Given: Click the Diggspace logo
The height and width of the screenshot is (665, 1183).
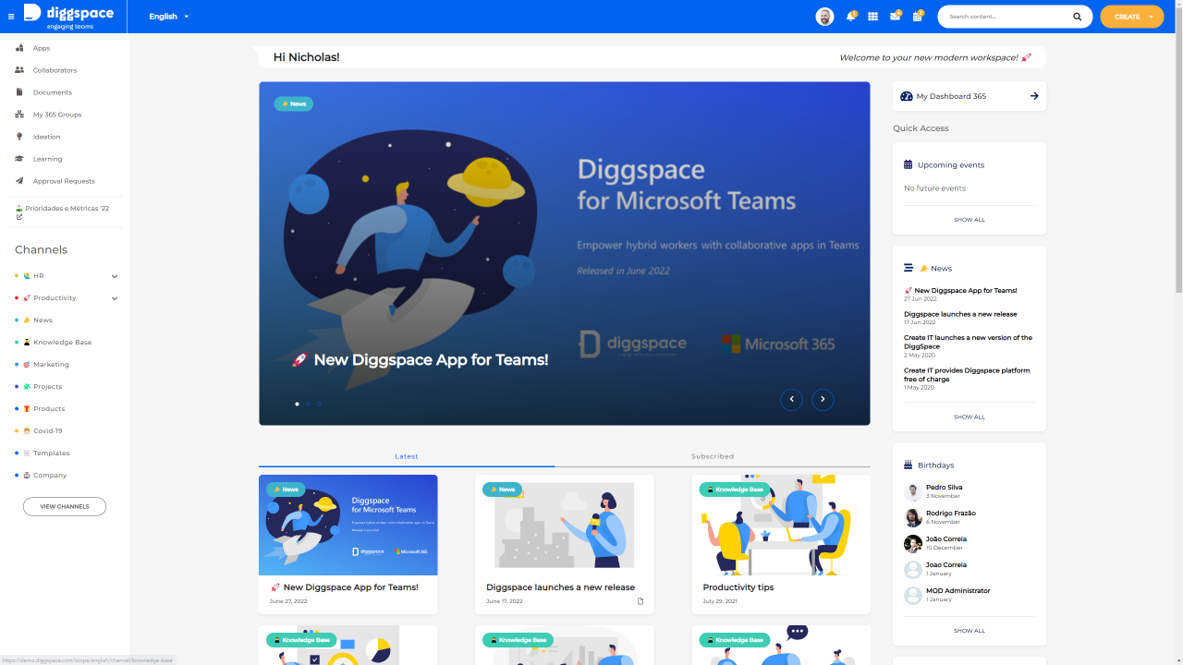Looking at the screenshot, I should [68, 17].
